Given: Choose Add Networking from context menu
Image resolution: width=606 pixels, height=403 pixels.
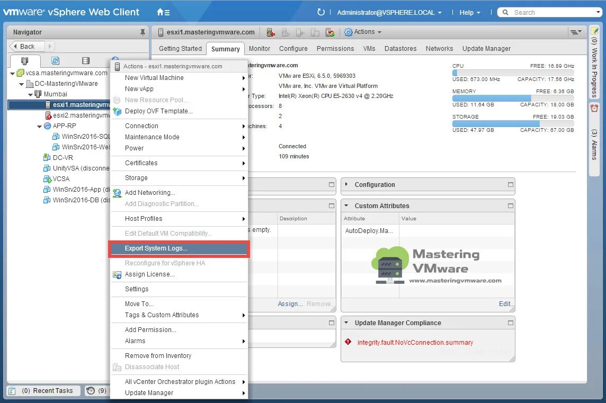Looking at the screenshot, I should coord(179,193).
